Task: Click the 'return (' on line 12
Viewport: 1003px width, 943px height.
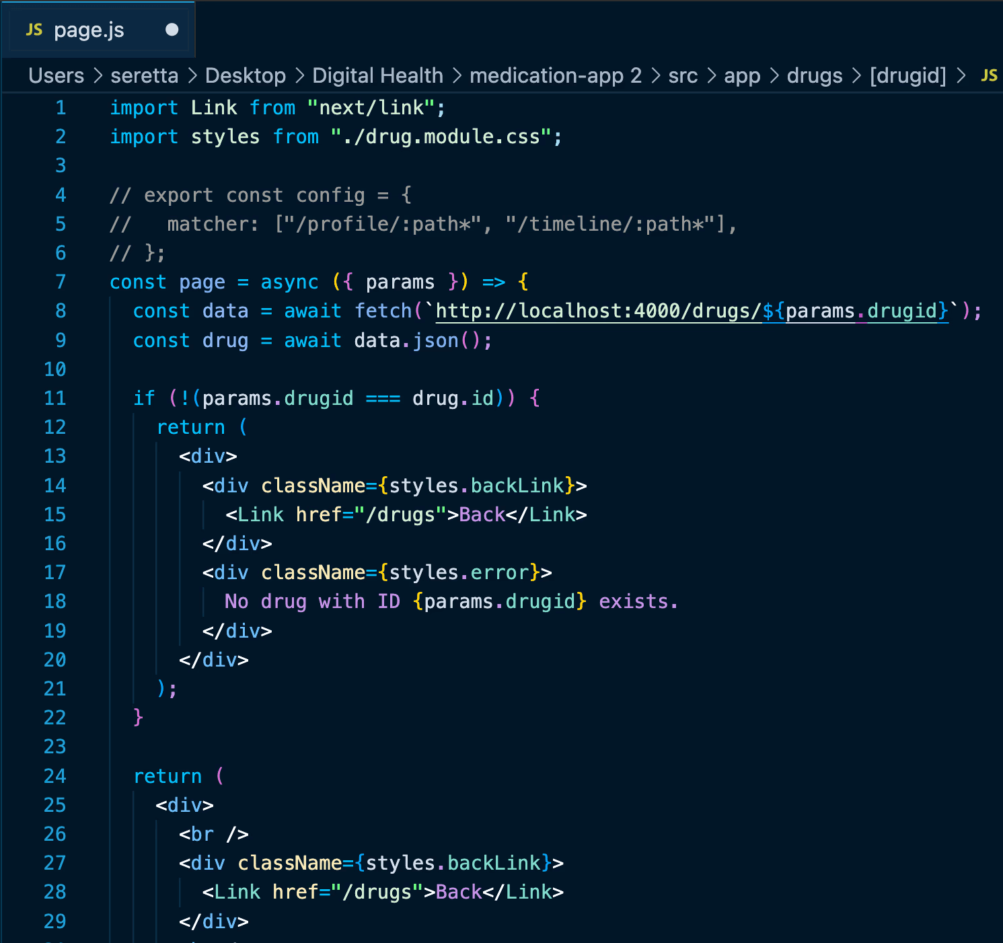Action: [202, 427]
